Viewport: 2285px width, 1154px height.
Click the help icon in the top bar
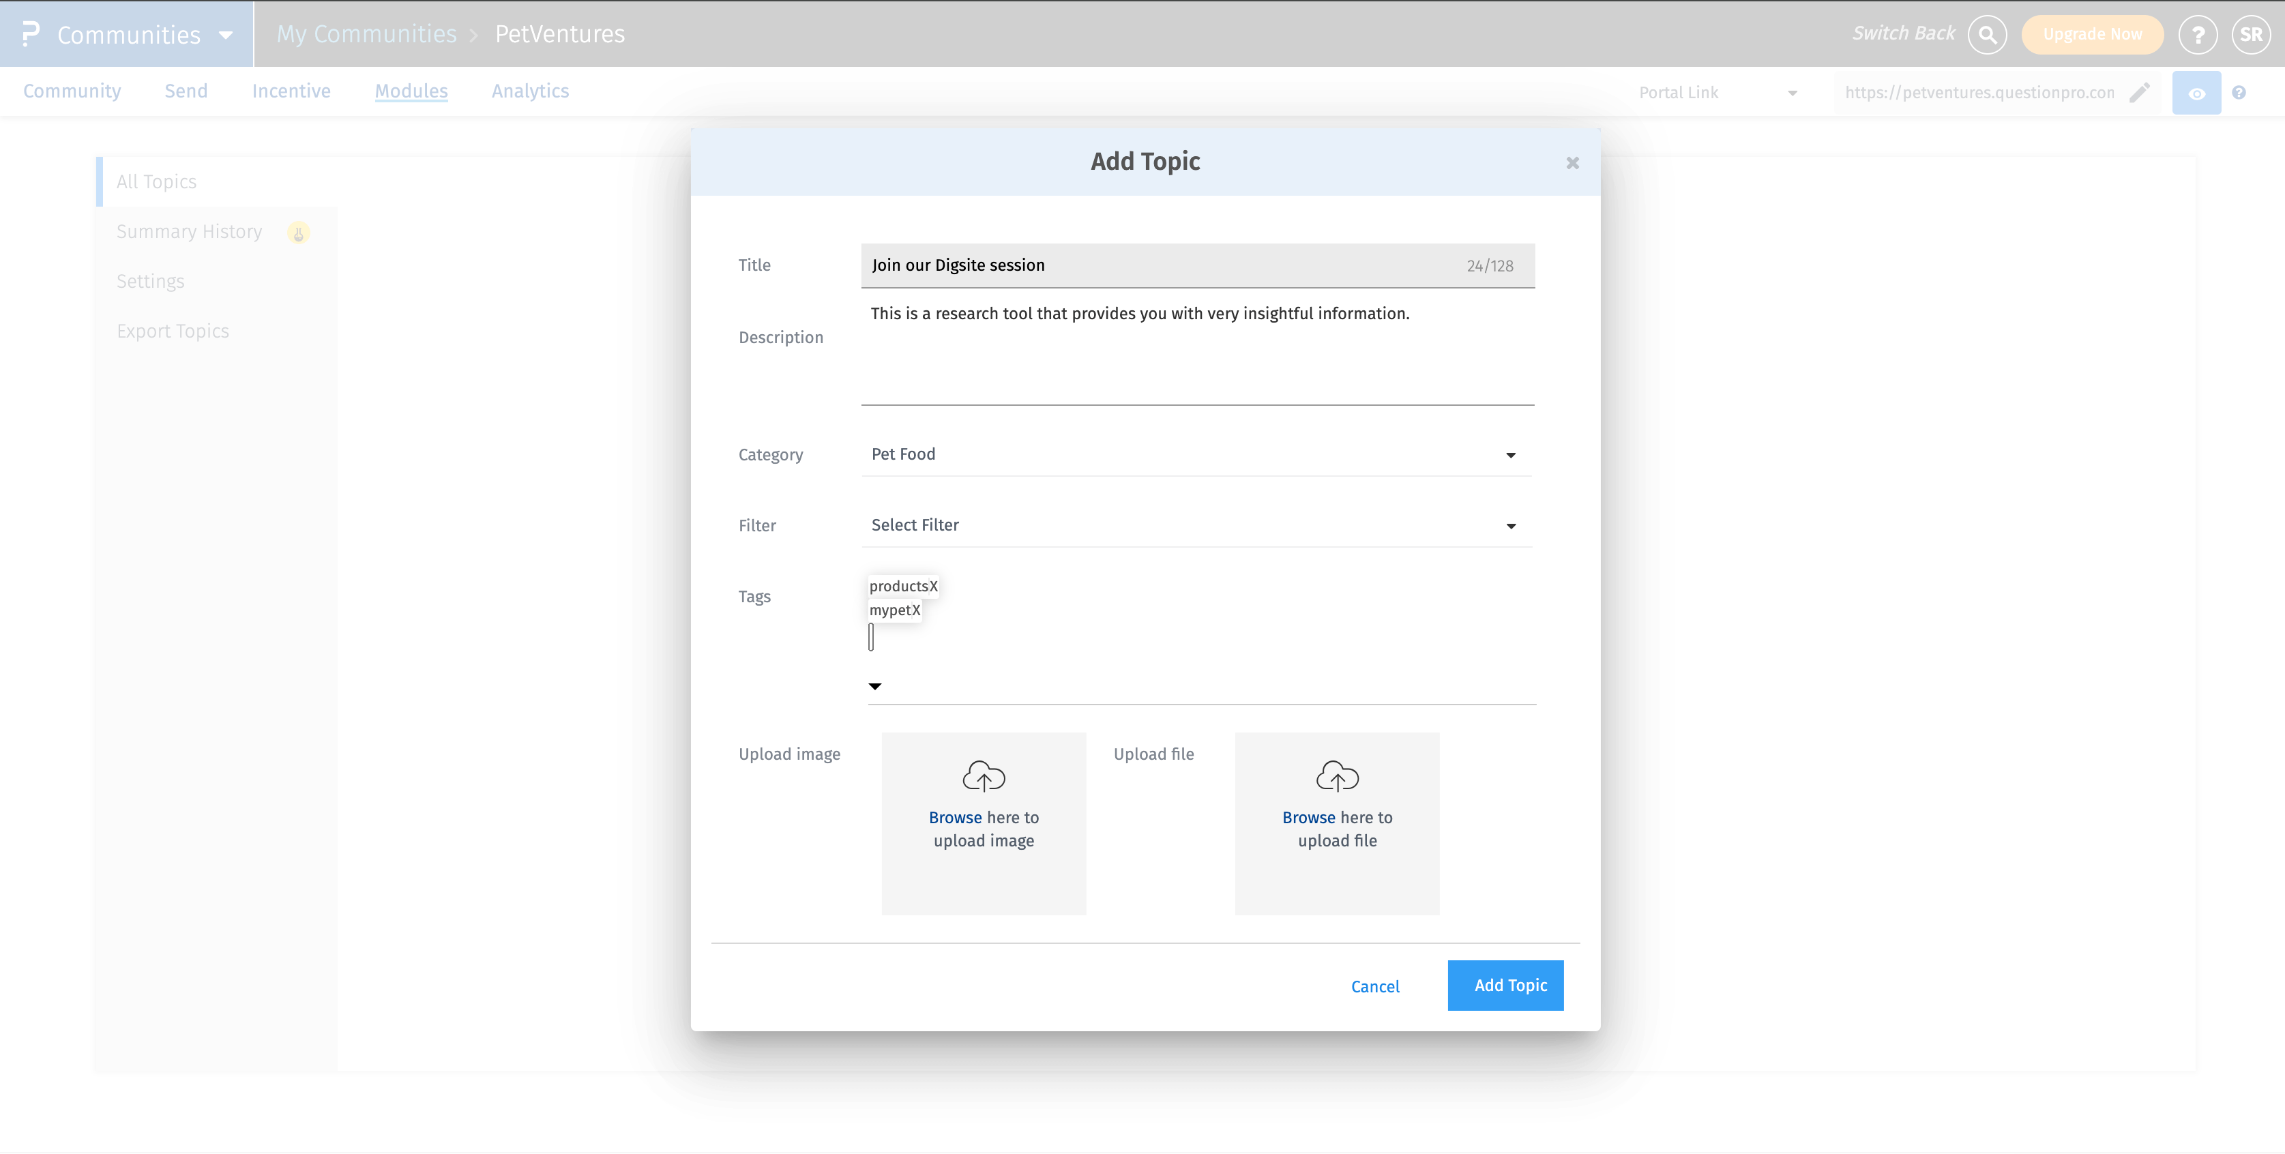pyautogui.click(x=2199, y=33)
